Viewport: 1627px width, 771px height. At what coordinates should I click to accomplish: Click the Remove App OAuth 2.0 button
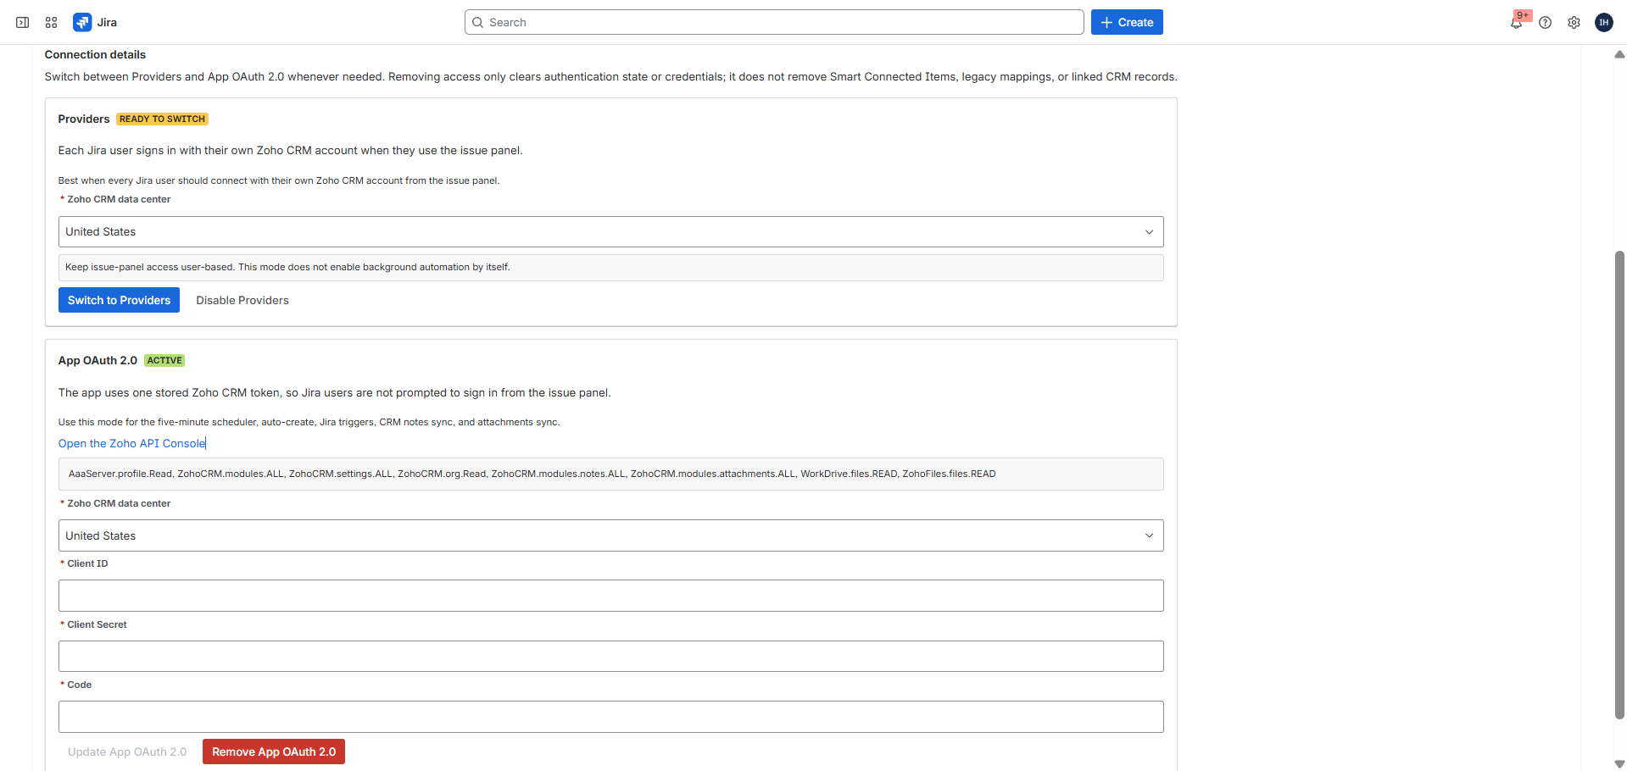273,752
